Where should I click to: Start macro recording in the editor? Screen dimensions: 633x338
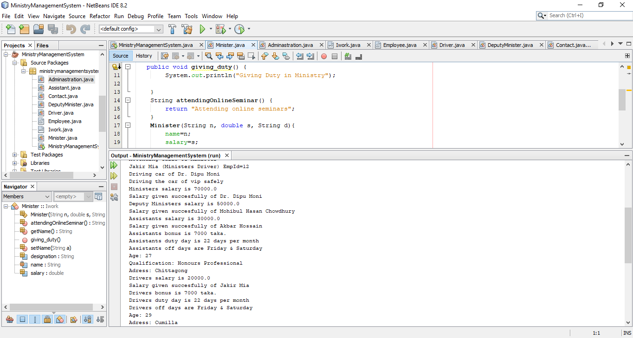point(324,56)
